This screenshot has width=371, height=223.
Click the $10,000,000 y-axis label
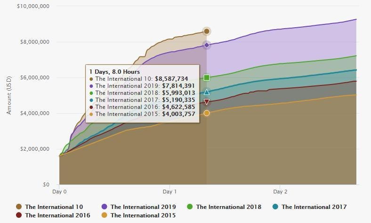click(33, 6)
